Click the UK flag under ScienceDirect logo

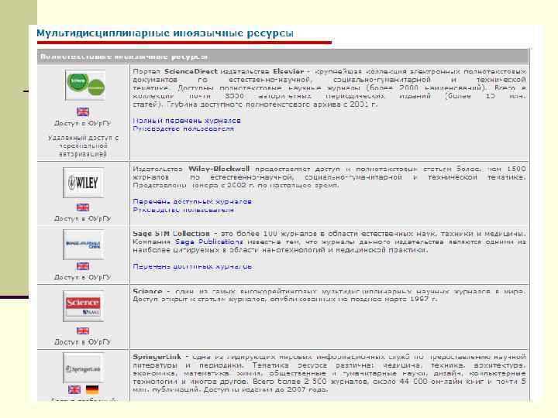pos(83,112)
